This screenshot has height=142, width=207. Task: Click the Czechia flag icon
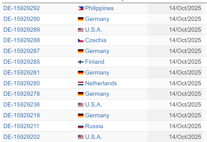81,40
